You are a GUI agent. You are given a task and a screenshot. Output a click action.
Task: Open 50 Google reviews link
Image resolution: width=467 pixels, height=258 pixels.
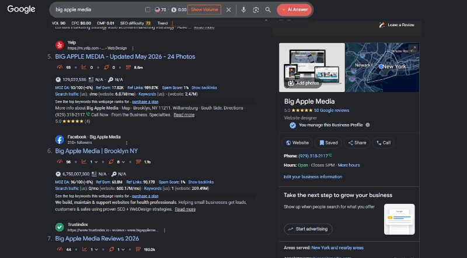pos(332,110)
